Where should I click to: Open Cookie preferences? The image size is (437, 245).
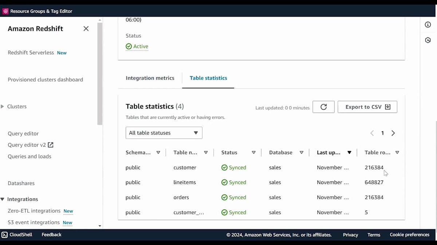pos(409,235)
